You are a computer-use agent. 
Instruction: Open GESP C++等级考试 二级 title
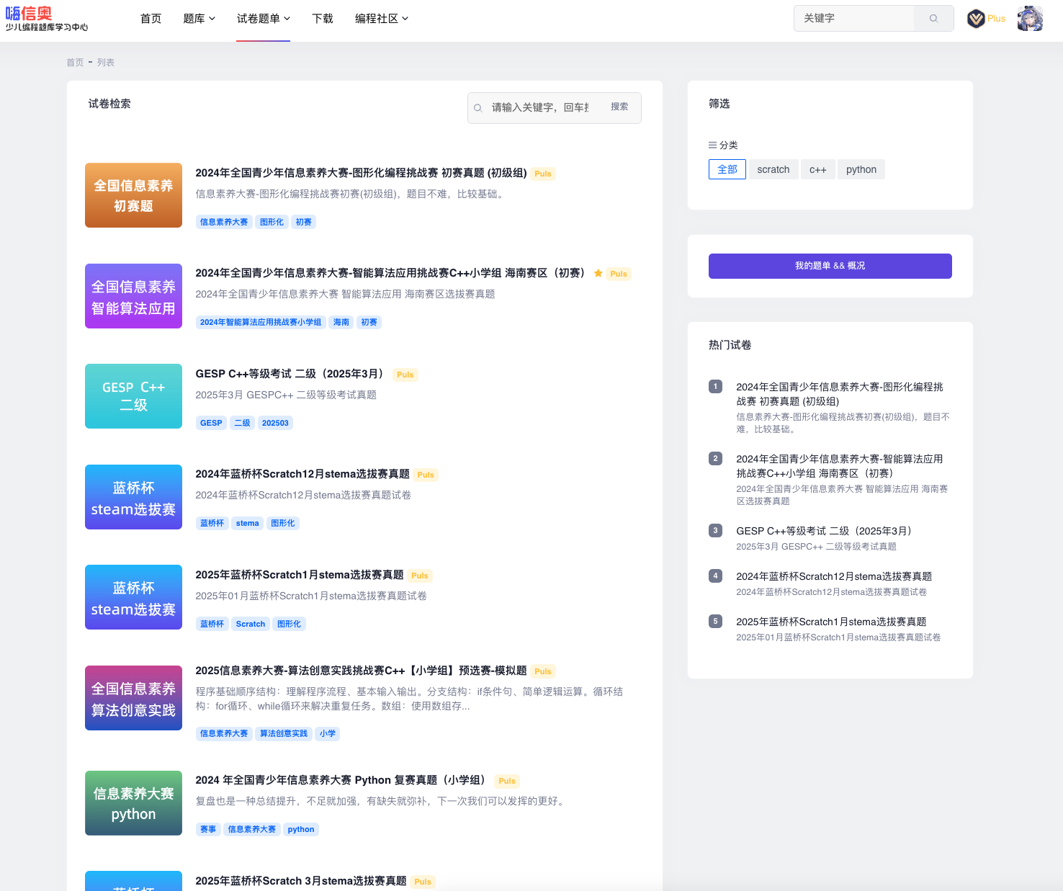[x=292, y=374]
